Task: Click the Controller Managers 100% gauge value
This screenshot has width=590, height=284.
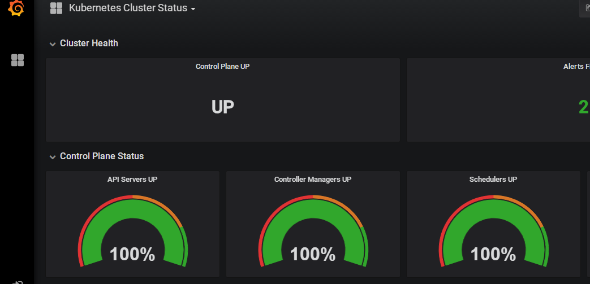Action: coord(313,254)
